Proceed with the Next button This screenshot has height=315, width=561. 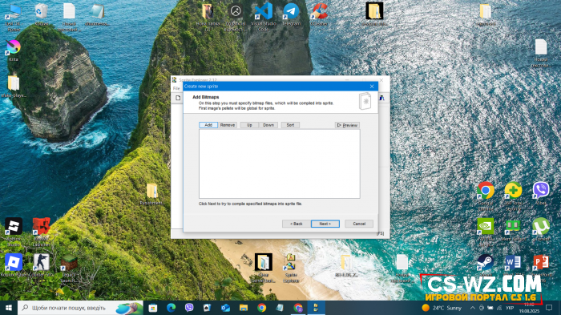click(x=325, y=224)
